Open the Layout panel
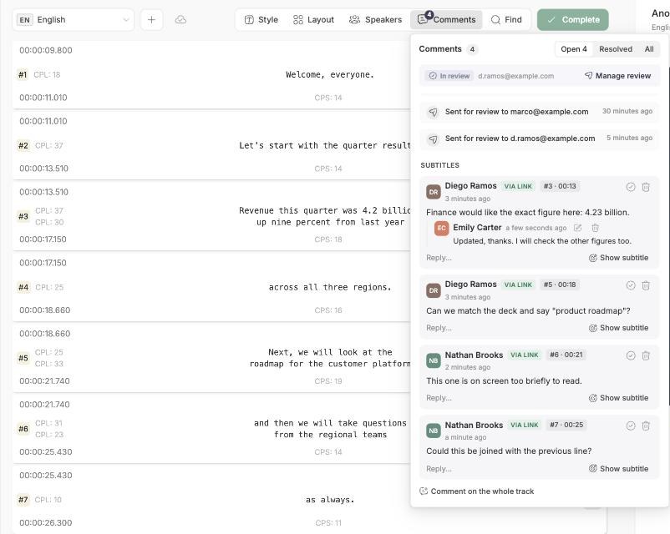Screen dimensions: 670x534 (x=313, y=20)
